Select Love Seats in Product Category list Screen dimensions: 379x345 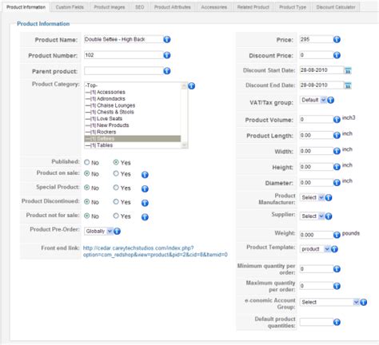coord(133,119)
